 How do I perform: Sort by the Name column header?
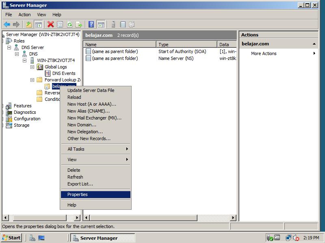click(x=120, y=45)
